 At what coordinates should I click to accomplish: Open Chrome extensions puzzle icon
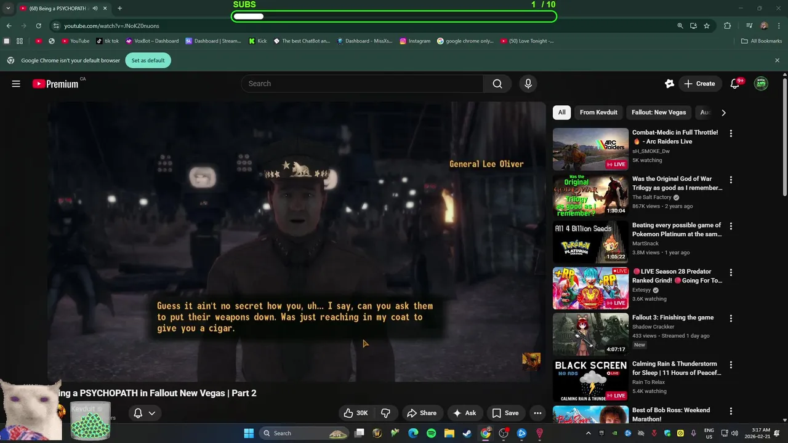click(728, 26)
